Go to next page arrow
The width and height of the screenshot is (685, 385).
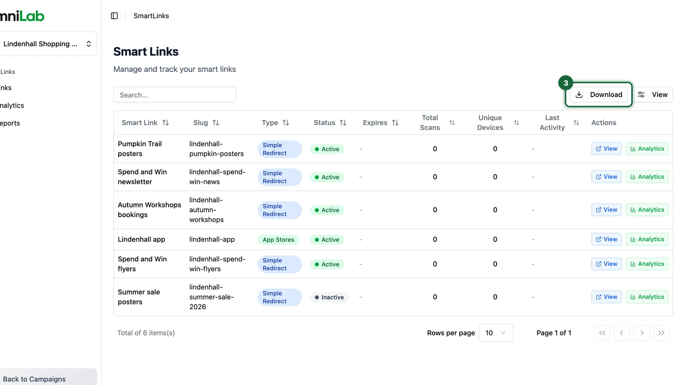pyautogui.click(x=641, y=333)
